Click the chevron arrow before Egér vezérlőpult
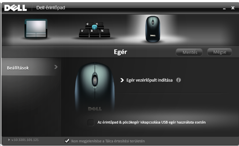 click(122, 80)
